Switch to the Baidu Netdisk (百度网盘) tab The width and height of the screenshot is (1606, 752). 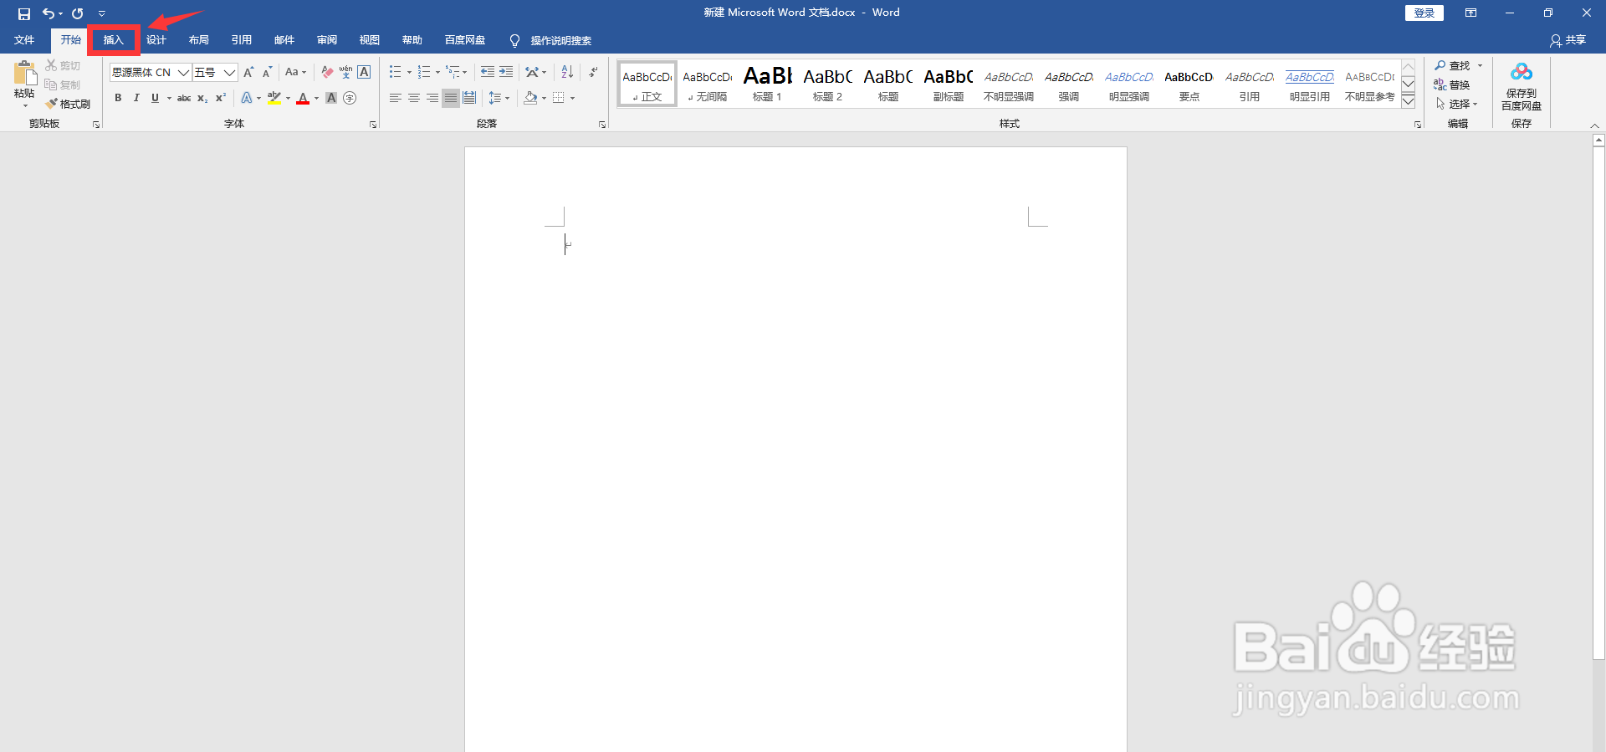(x=465, y=40)
